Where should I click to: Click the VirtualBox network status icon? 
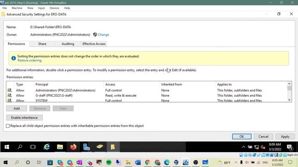(255, 155)
